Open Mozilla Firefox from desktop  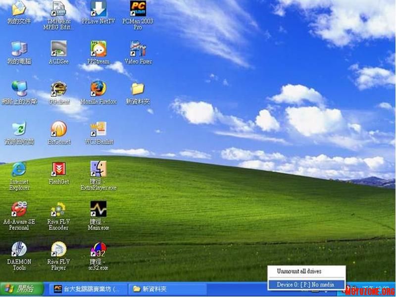[x=99, y=89]
